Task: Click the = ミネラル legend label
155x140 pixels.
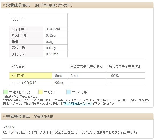Action: coord(79,92)
